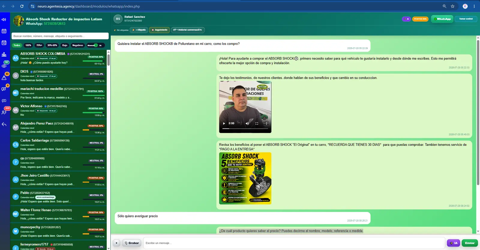Screen dimensions: 480x250
Task: Click the browser reload icon
Action: tap(22, 6)
